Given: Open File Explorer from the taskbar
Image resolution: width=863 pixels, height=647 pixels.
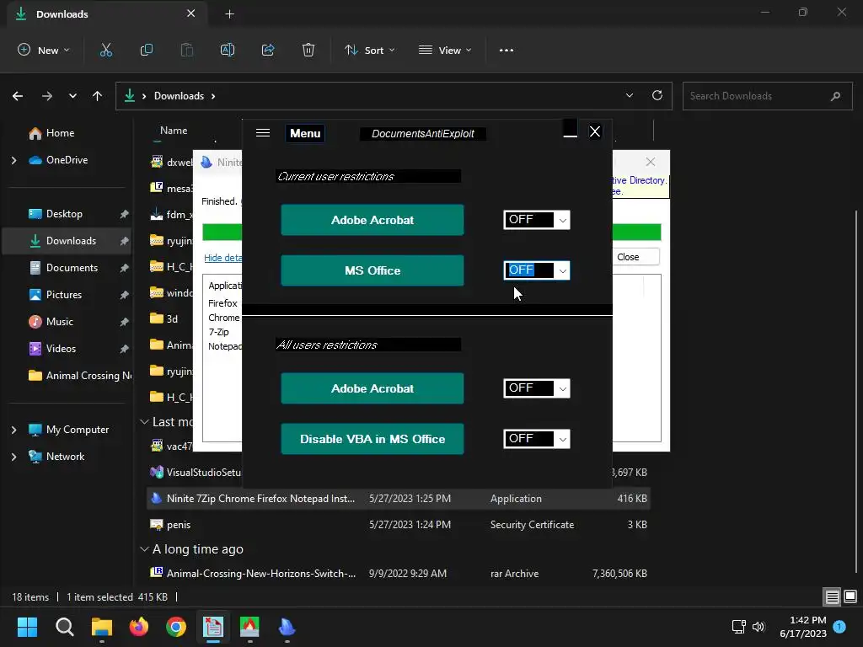Looking at the screenshot, I should click(102, 627).
